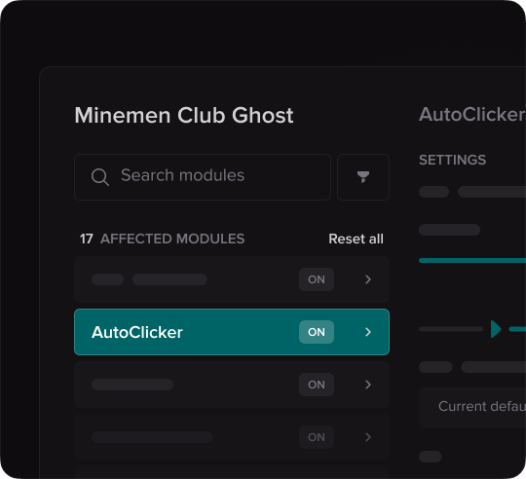Expand the AutoClicker row chevron
The height and width of the screenshot is (479, 526).
coord(368,332)
